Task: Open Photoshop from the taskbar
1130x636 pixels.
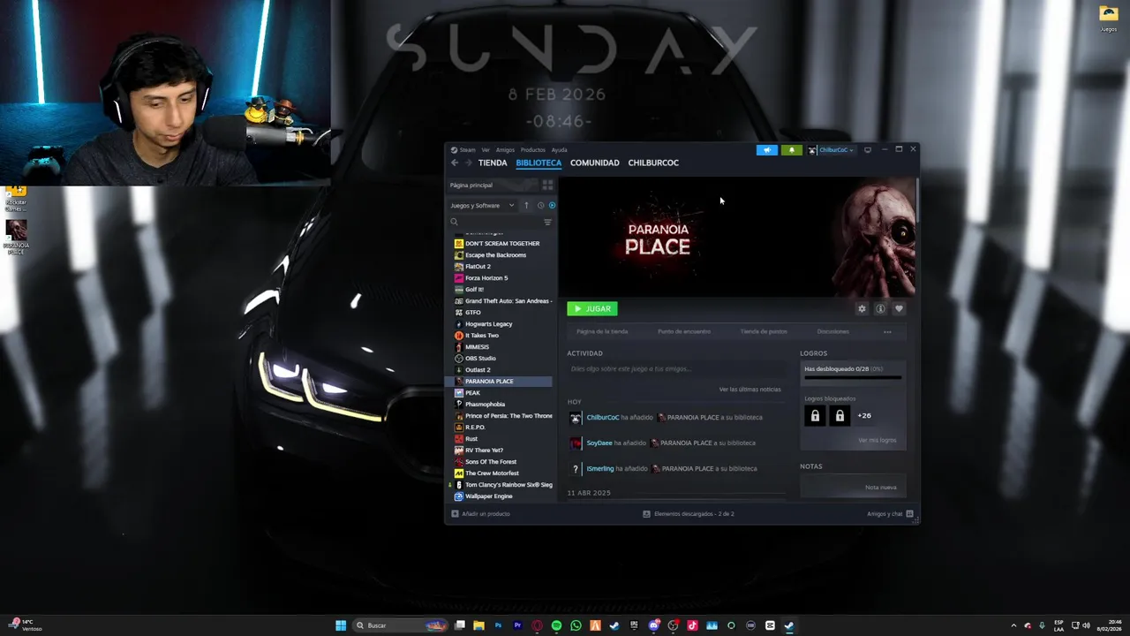Action: point(498,625)
